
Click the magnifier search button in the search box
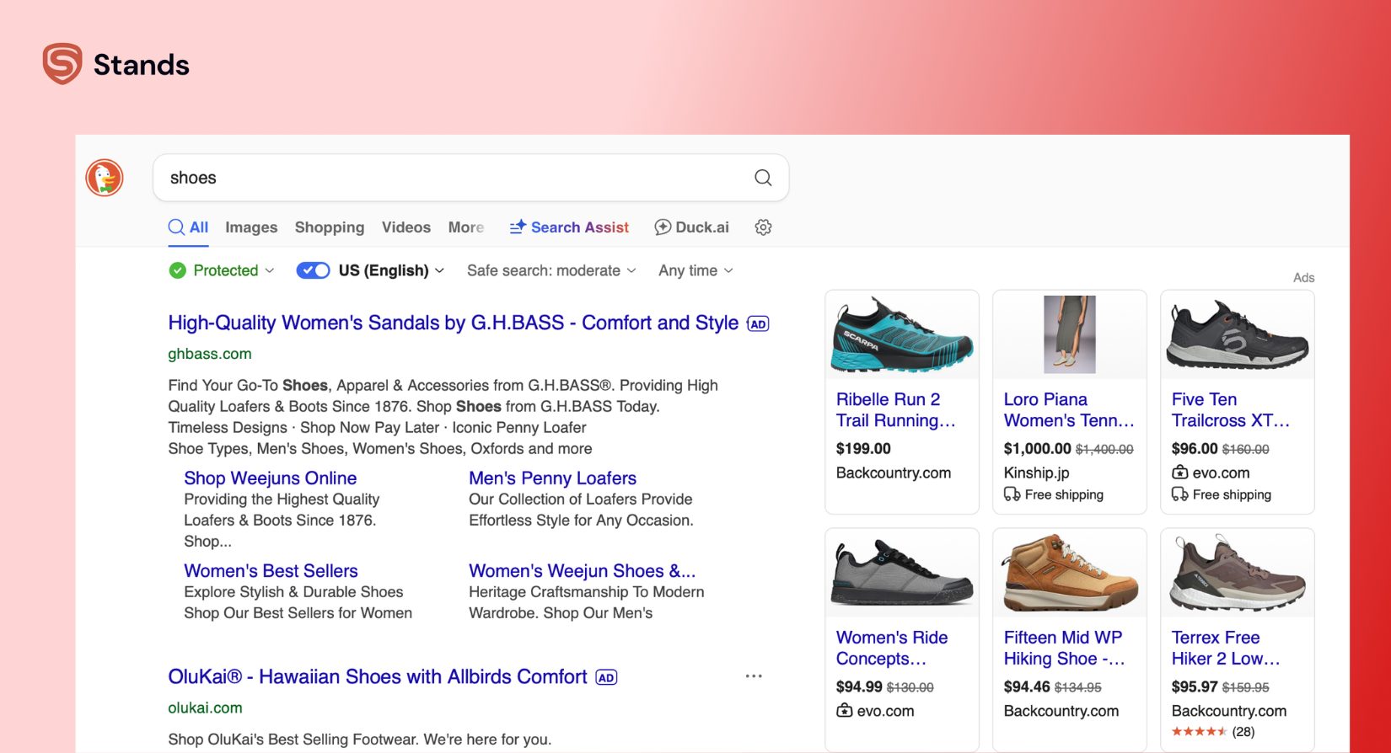coord(763,178)
